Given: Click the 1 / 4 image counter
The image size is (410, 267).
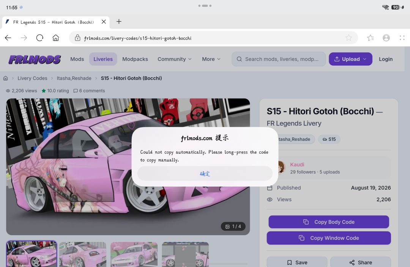Looking at the screenshot, I should [233, 226].
